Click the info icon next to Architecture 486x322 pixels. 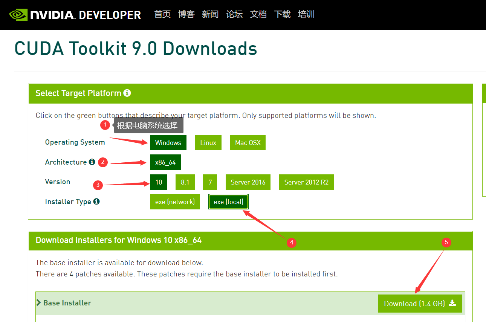[x=92, y=162]
